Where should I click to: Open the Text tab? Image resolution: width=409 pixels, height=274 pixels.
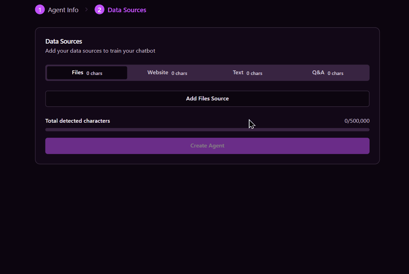pos(247,73)
